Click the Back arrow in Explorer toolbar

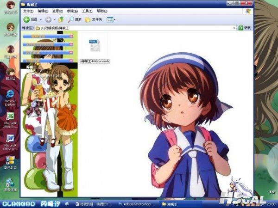(27, 19)
